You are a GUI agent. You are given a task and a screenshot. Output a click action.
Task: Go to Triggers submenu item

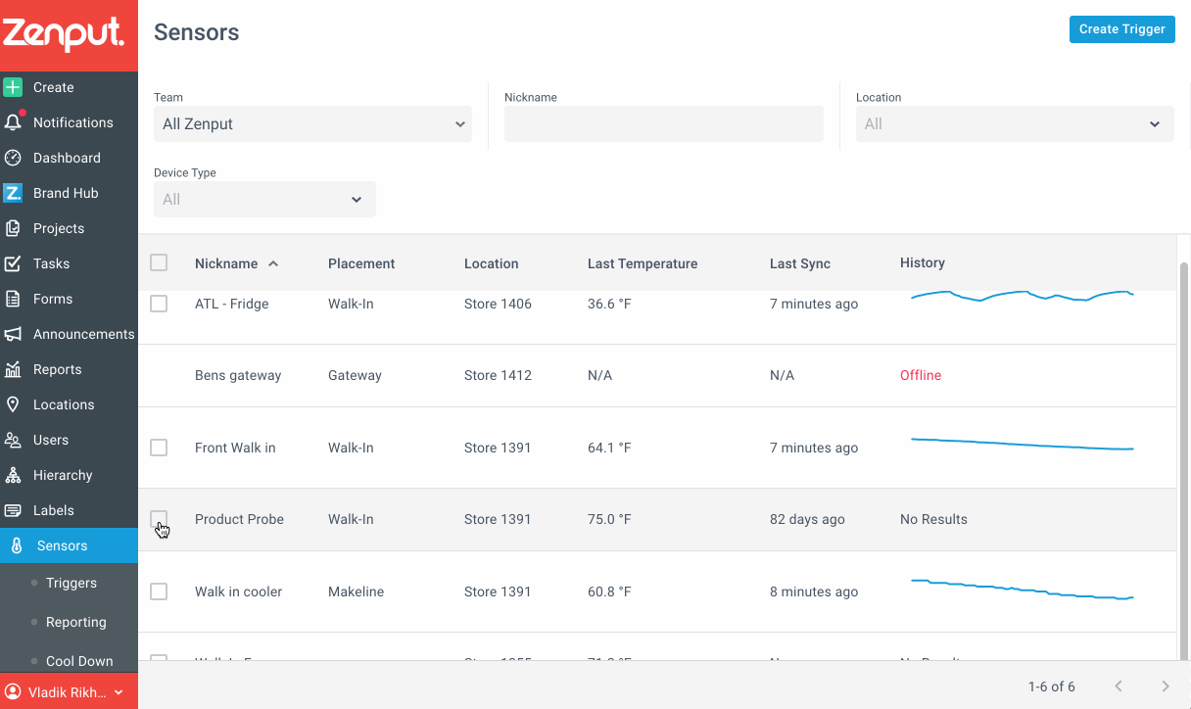coord(71,583)
